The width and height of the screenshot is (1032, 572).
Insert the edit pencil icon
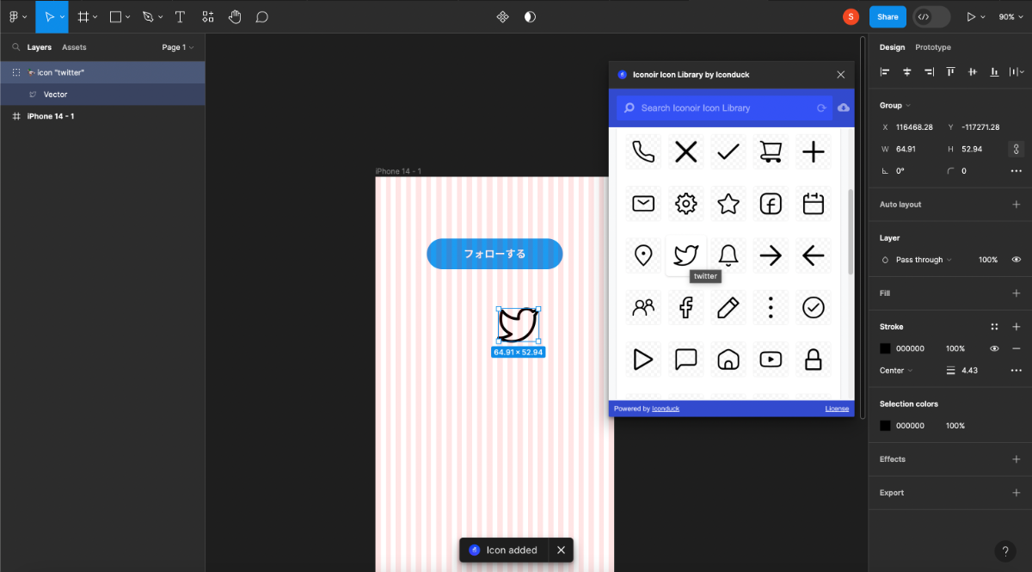point(728,307)
